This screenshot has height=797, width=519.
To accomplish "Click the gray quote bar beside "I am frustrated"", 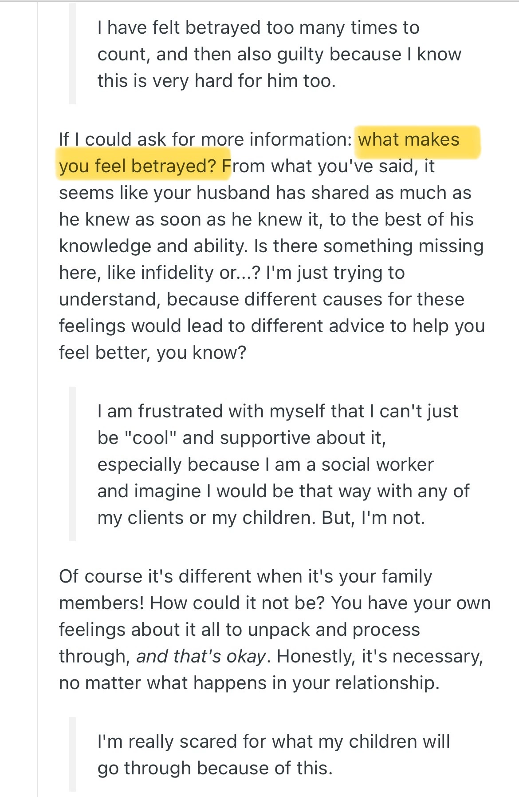I will [73, 464].
